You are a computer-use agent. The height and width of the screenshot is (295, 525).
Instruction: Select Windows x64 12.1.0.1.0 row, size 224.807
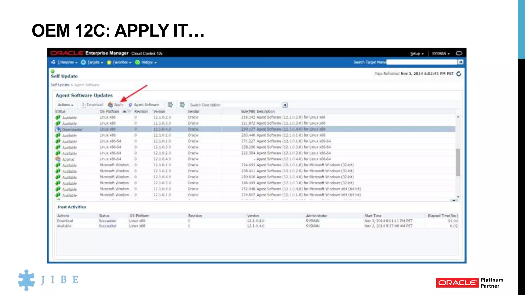(255, 195)
